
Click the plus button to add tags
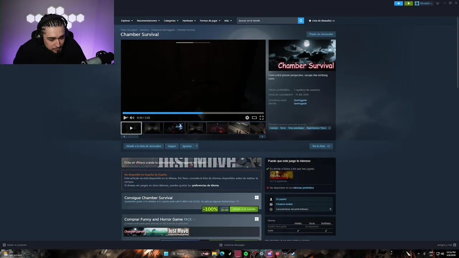(x=329, y=128)
